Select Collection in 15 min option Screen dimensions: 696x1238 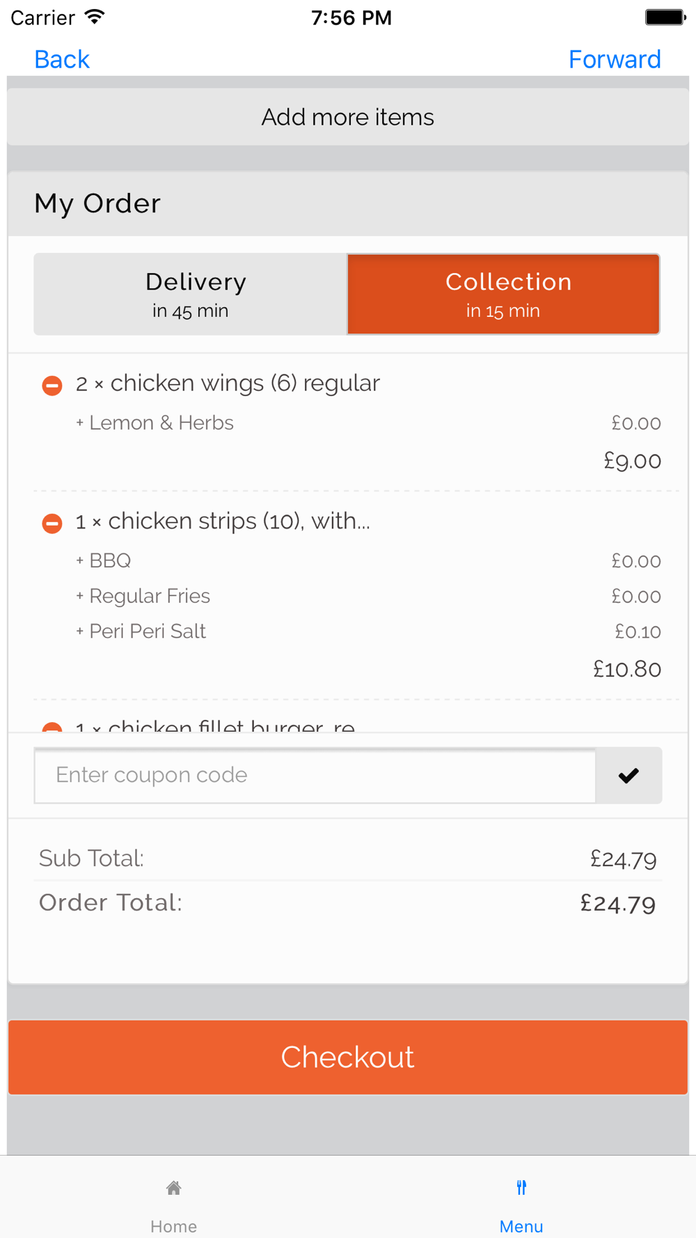pyautogui.click(x=503, y=294)
